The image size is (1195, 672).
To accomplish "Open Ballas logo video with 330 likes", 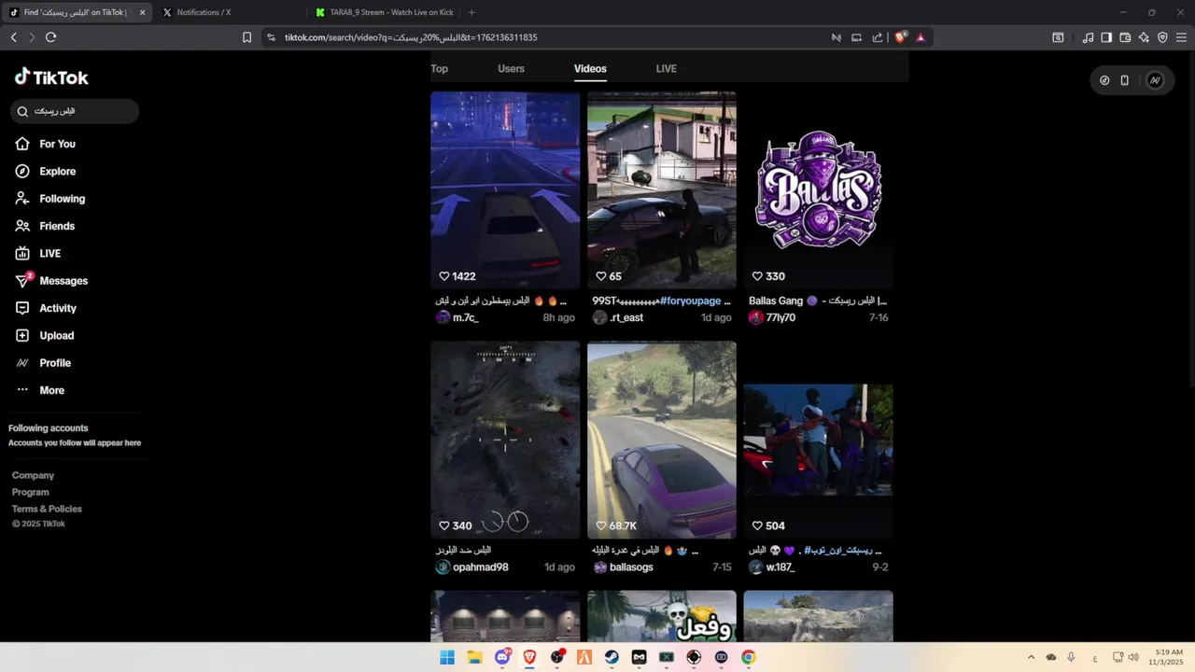I will click(818, 190).
